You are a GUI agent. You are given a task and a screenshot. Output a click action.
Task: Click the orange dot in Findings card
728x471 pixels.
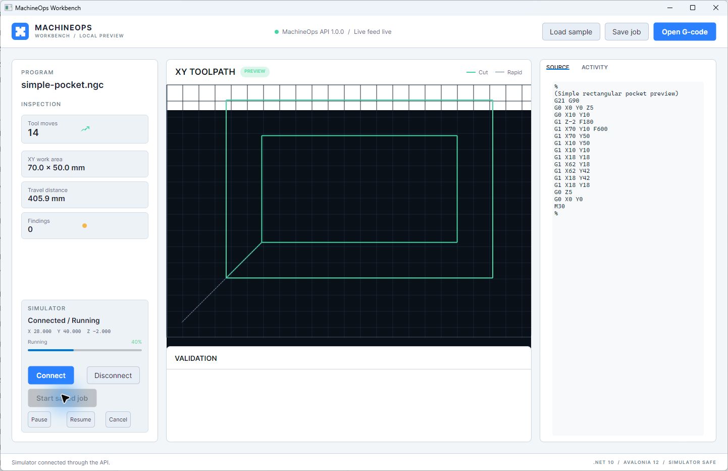pyautogui.click(x=84, y=226)
